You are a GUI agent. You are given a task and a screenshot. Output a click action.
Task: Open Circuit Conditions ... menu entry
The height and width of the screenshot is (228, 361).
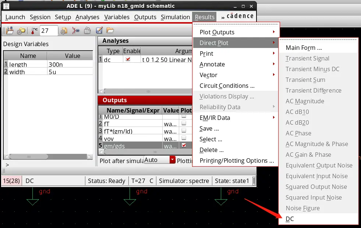point(235,86)
